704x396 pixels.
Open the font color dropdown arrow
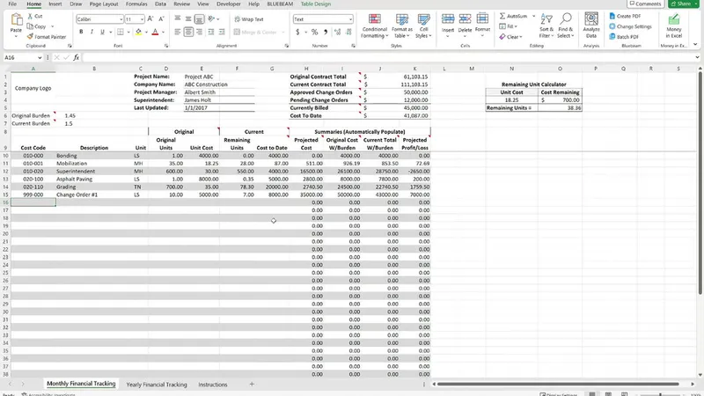point(163,33)
